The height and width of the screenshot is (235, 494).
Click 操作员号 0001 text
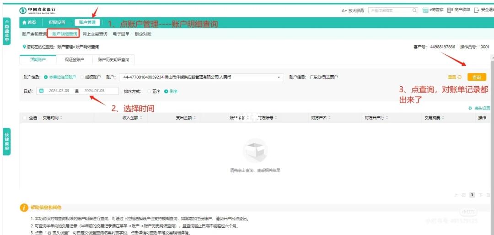coord(475,47)
